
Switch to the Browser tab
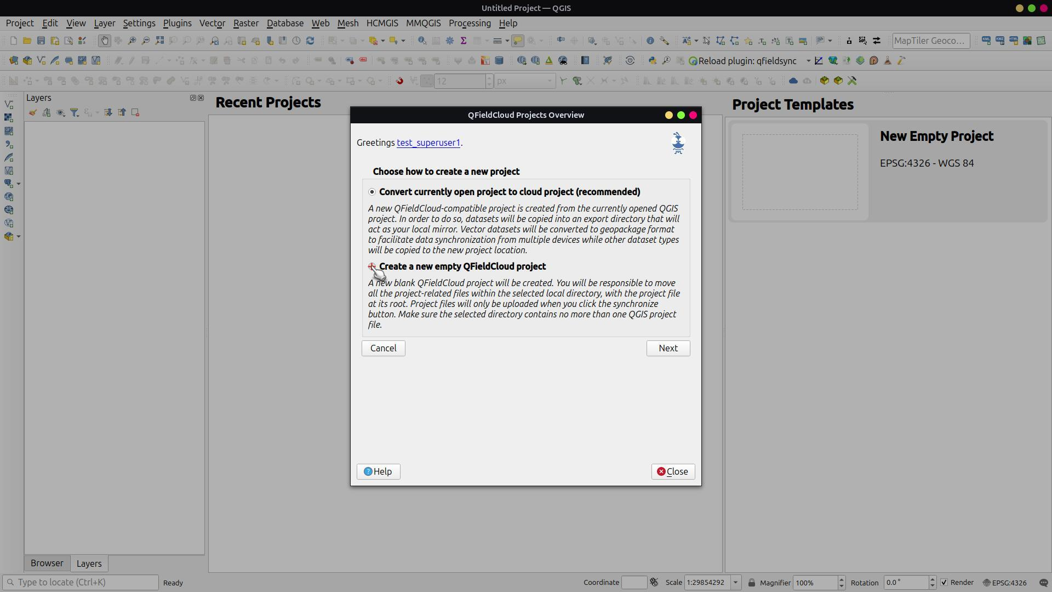click(x=47, y=563)
